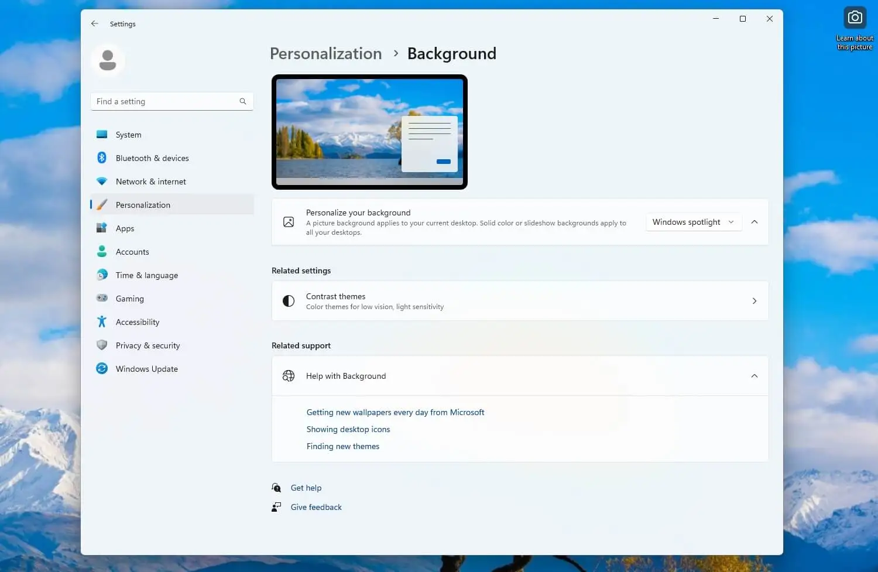Open the Showing desktop icons help link
The height and width of the screenshot is (572, 878).
click(348, 429)
